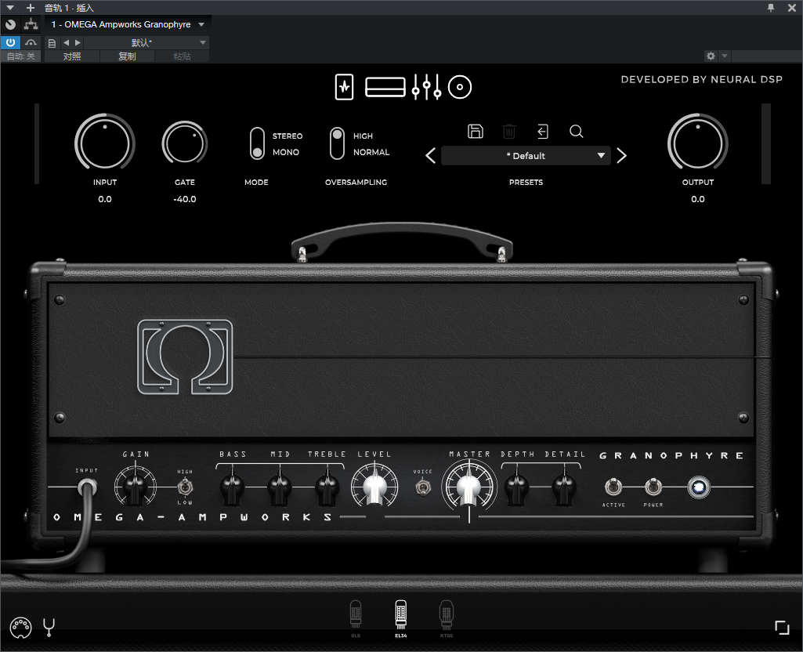Close the plugin window

pos(791,8)
